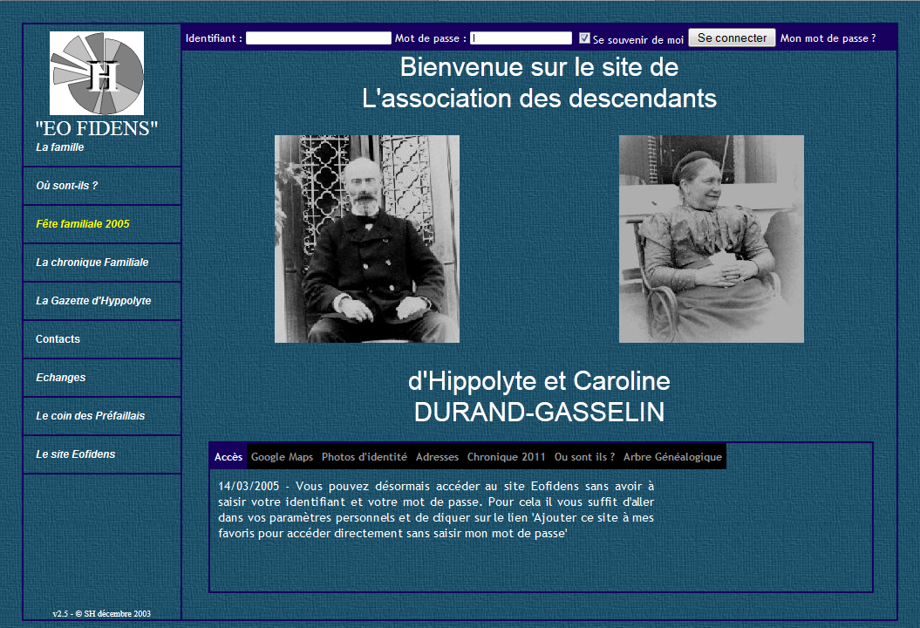Click the Mot de passe field
The height and width of the screenshot is (628, 920).
pos(521,38)
